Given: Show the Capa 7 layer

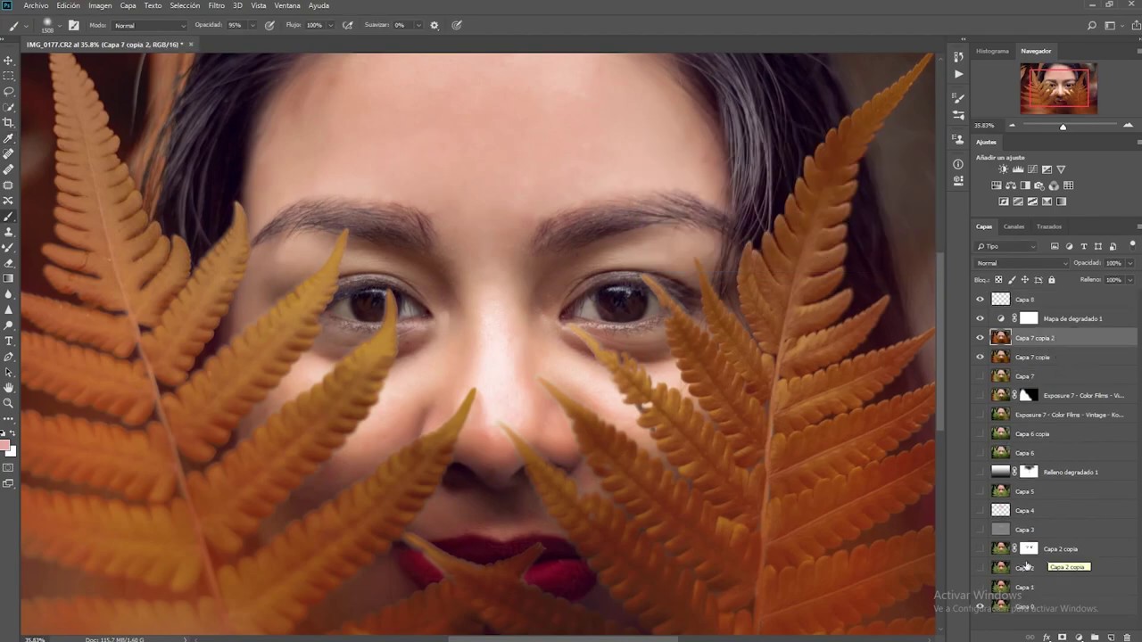Looking at the screenshot, I should [980, 376].
